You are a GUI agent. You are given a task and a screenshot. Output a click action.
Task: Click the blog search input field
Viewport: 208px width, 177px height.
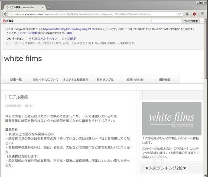166,21
